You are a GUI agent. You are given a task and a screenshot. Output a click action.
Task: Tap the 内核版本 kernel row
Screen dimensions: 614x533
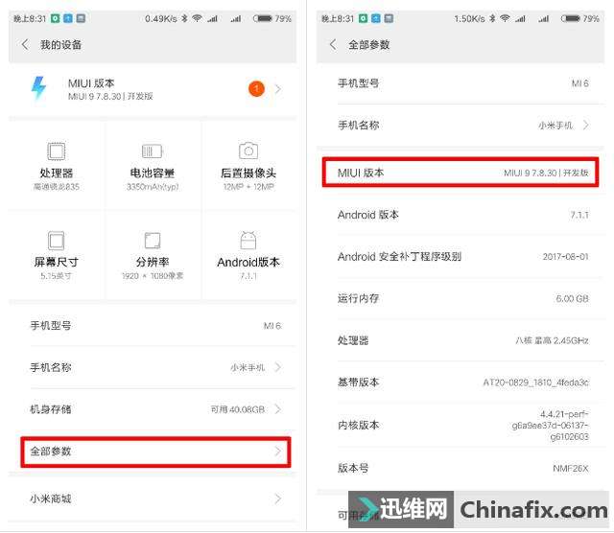point(463,425)
